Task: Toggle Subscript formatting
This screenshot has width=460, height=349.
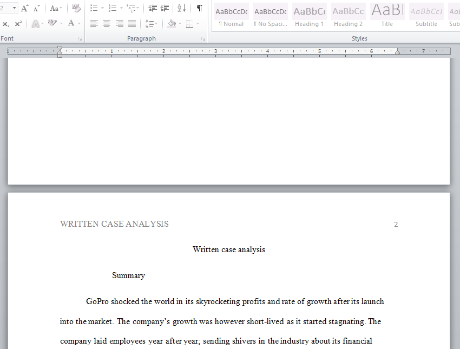Action: (x=6, y=24)
